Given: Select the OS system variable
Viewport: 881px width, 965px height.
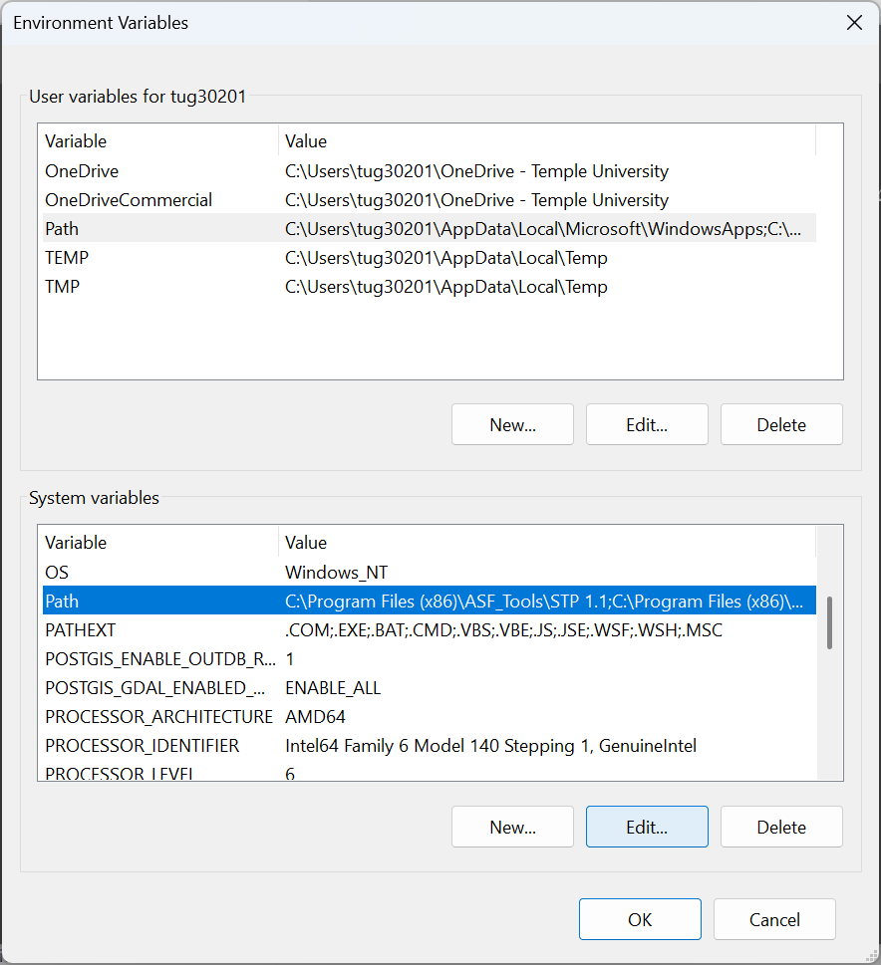Looking at the screenshot, I should (57, 573).
